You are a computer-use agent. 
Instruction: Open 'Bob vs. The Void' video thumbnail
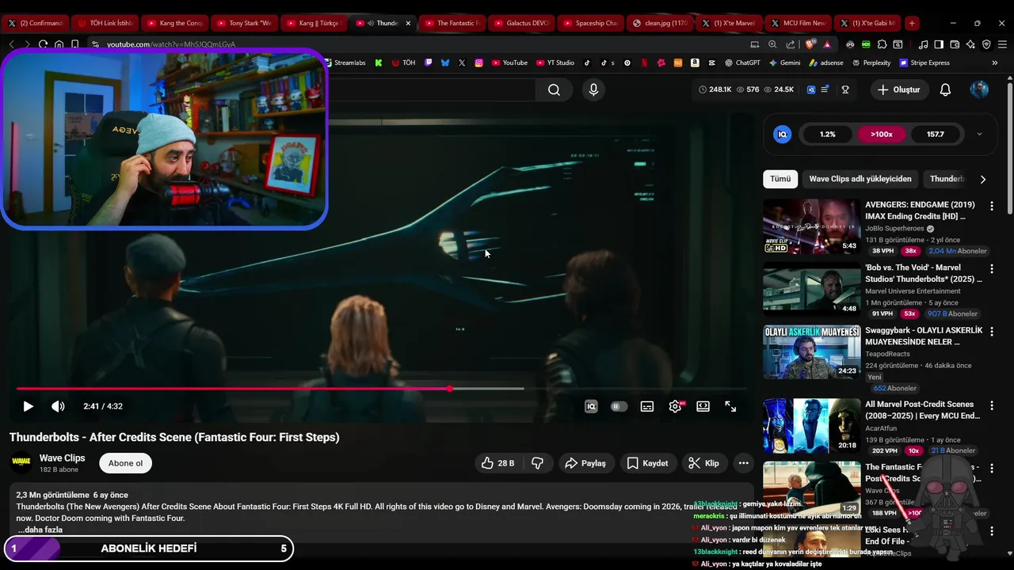pos(811,289)
